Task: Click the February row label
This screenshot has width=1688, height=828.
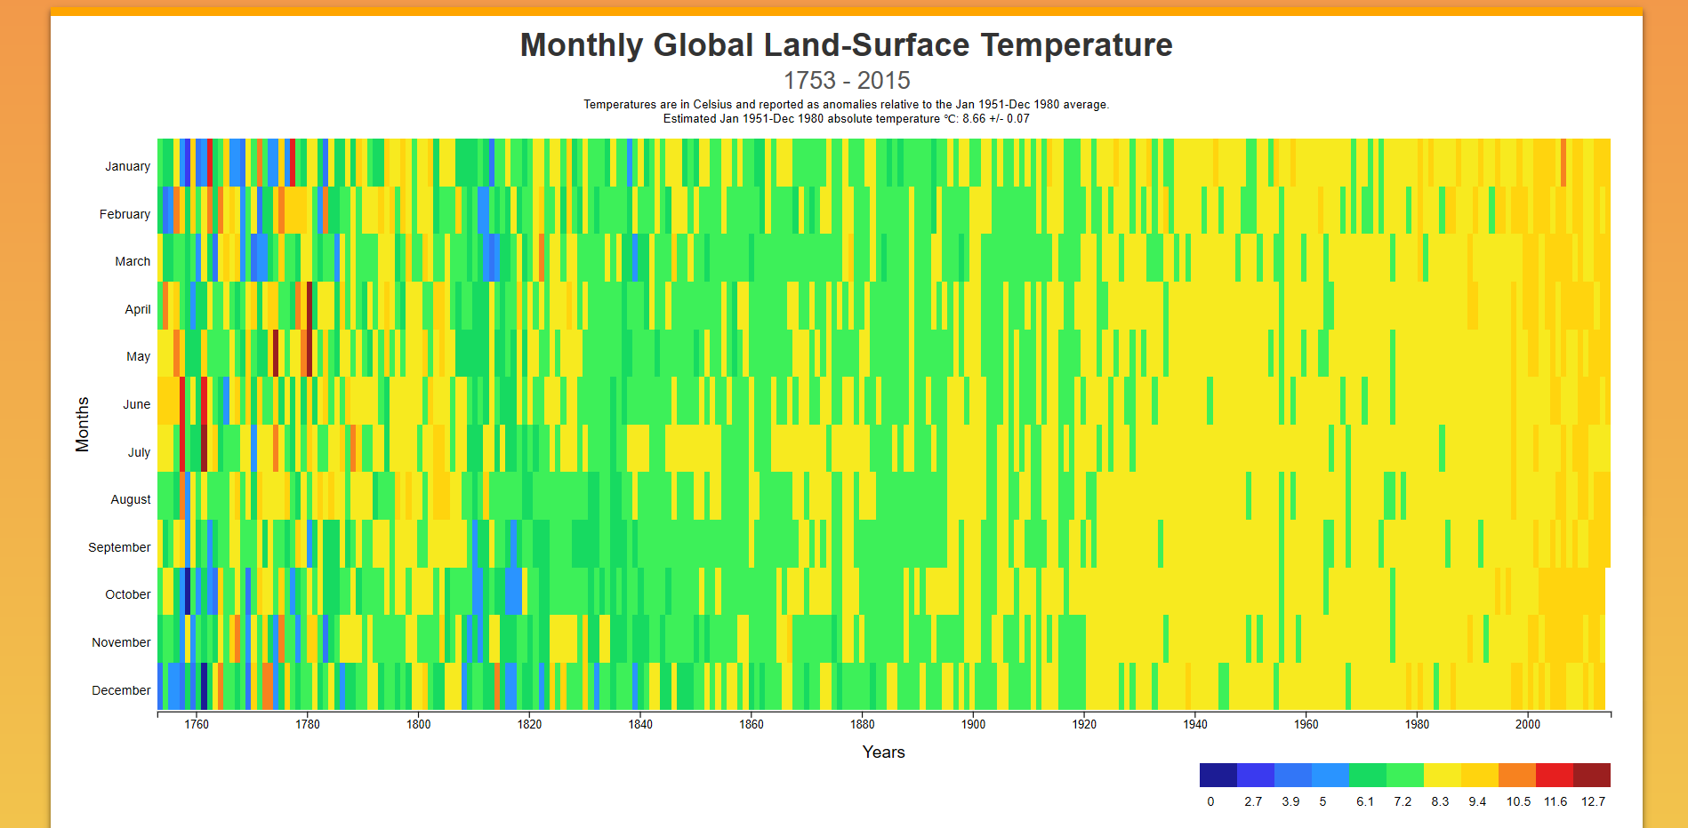Action: (x=125, y=214)
